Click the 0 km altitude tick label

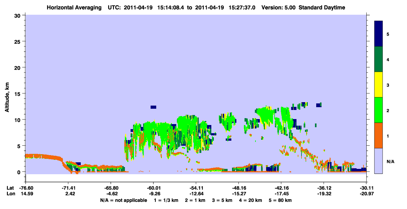[x=19, y=172]
